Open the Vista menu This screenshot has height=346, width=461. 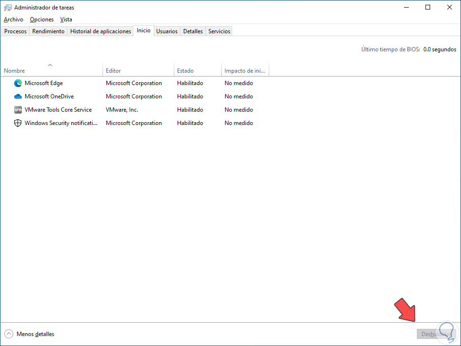(x=66, y=19)
